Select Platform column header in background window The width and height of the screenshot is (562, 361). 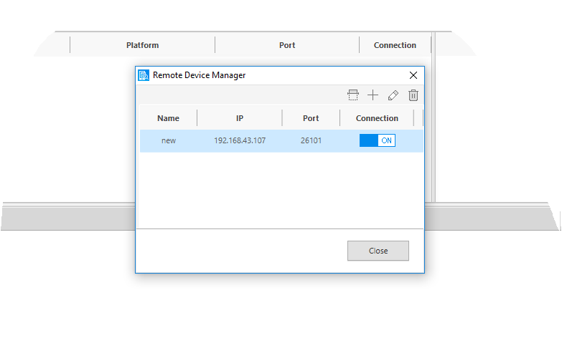(142, 45)
